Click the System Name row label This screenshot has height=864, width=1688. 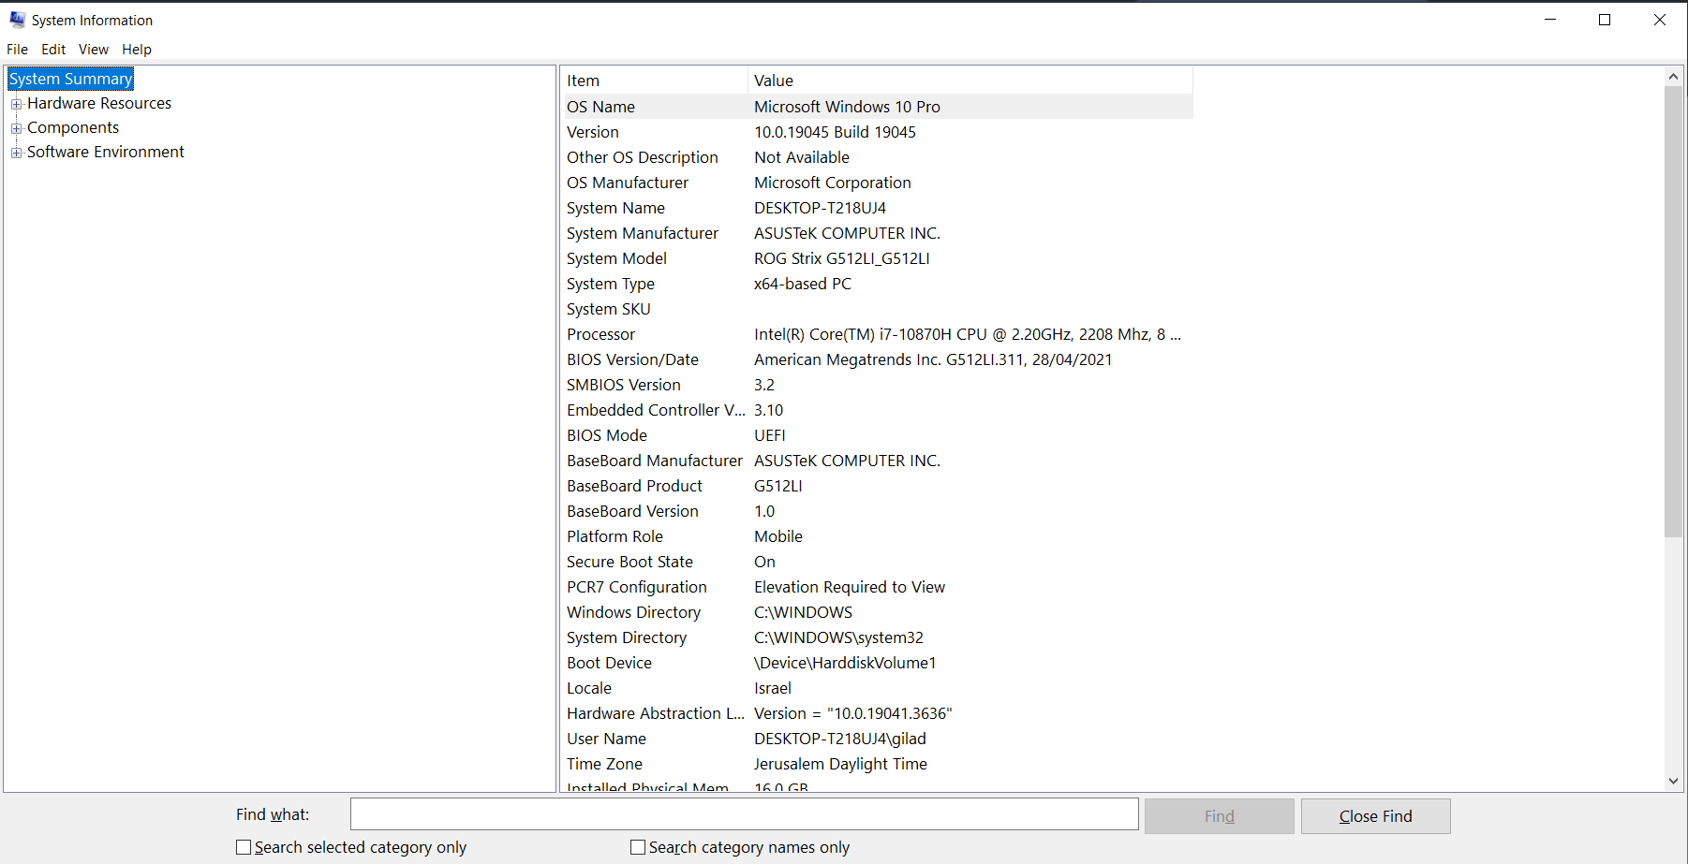pyautogui.click(x=615, y=208)
